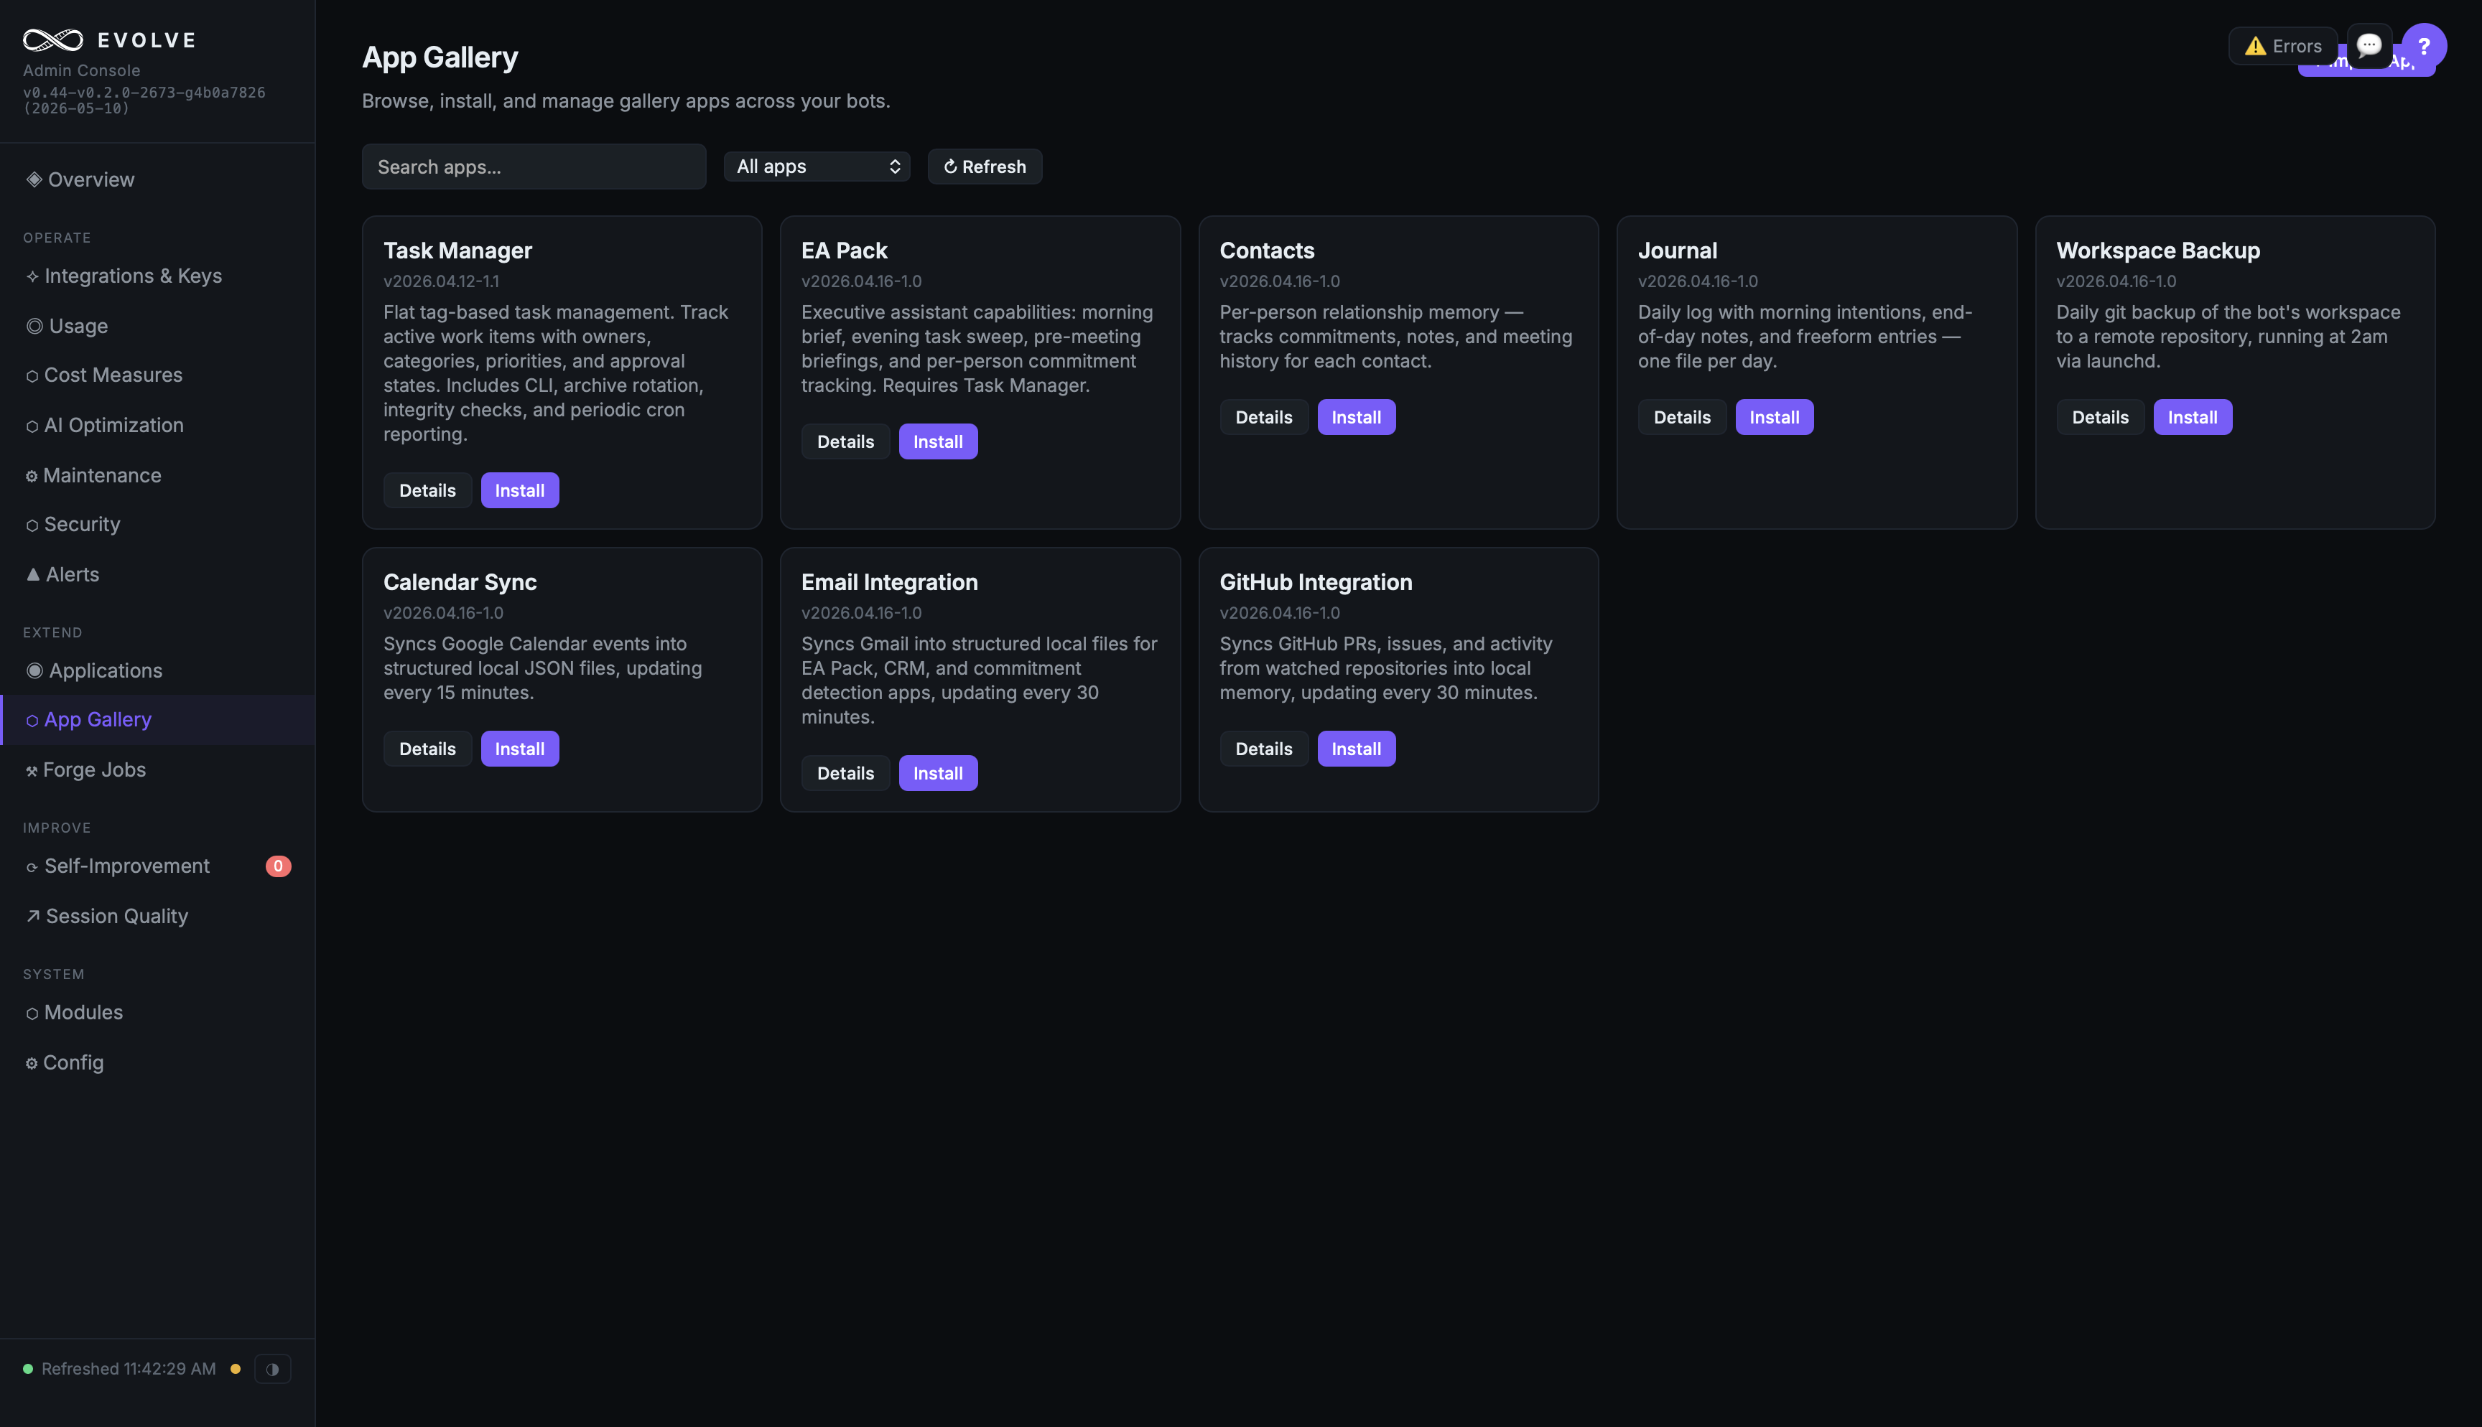The width and height of the screenshot is (2482, 1427).
Task: Click the Config gear icon
Action: click(x=32, y=1063)
